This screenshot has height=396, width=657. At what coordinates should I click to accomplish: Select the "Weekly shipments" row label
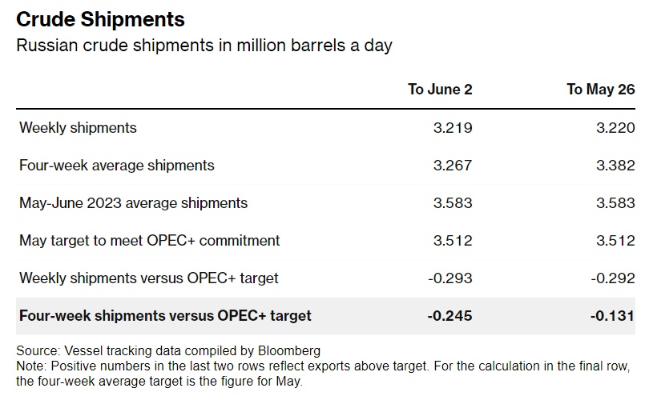coord(78,128)
